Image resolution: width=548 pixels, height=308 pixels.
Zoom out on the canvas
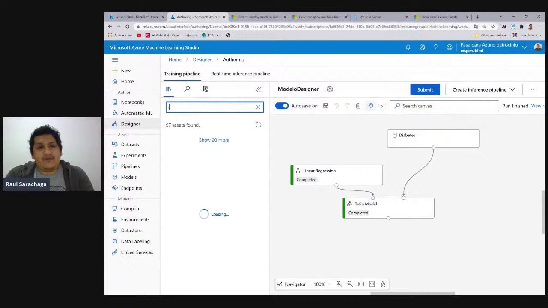tap(350, 284)
